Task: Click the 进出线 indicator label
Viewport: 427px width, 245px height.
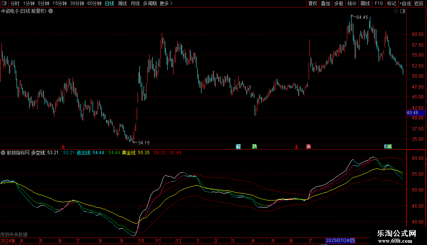Action: [x=84, y=153]
